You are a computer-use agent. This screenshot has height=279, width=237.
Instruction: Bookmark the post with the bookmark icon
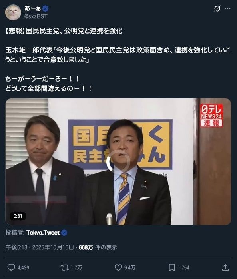point(172,267)
